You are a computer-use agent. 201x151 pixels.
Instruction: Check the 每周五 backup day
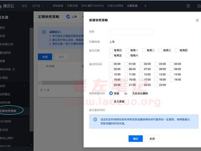coord(111,55)
